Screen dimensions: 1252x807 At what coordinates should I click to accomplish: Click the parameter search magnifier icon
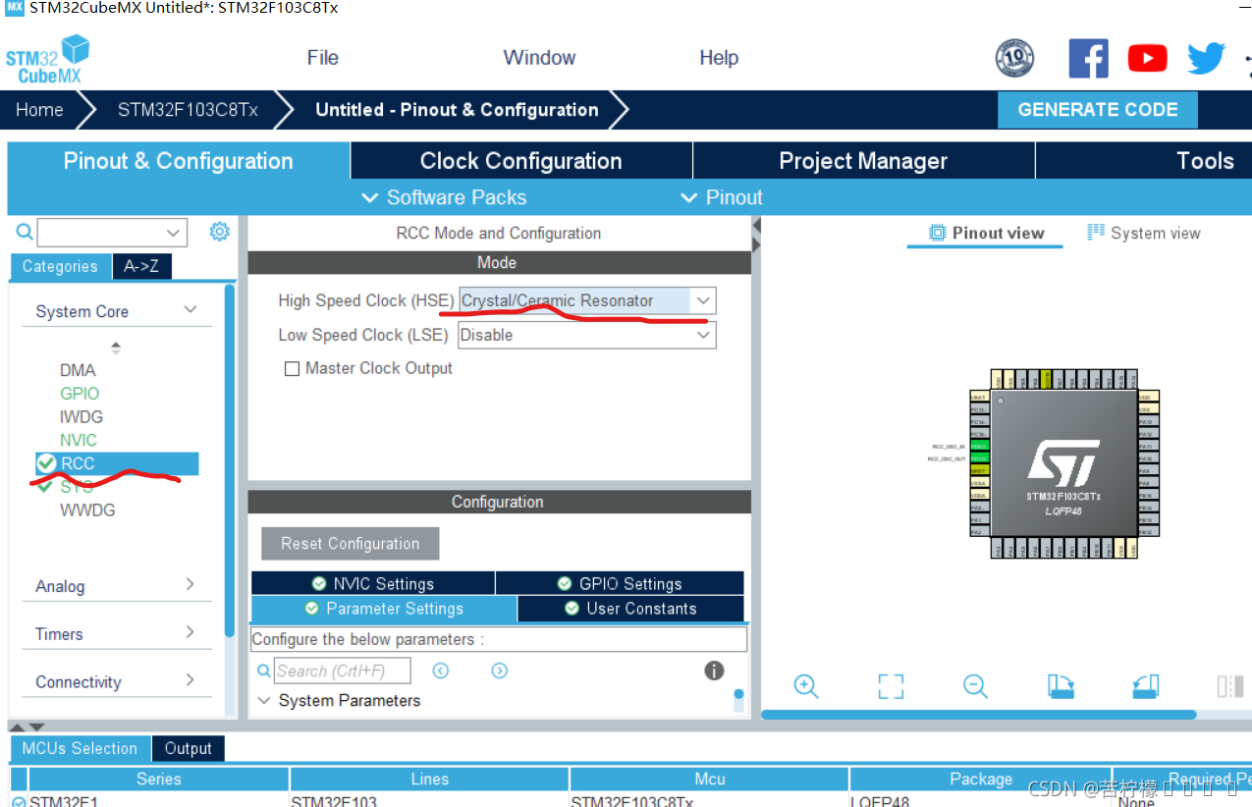point(263,672)
